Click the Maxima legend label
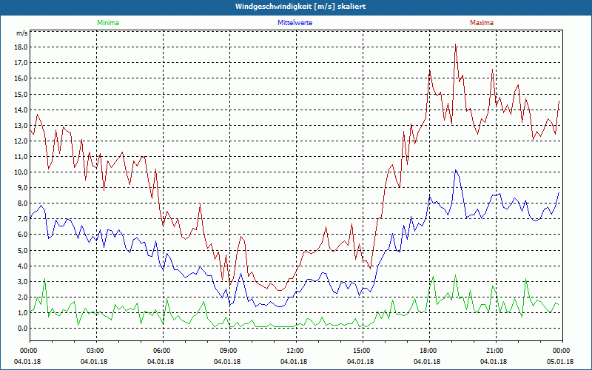This screenshot has height=370, width=592. [x=482, y=23]
